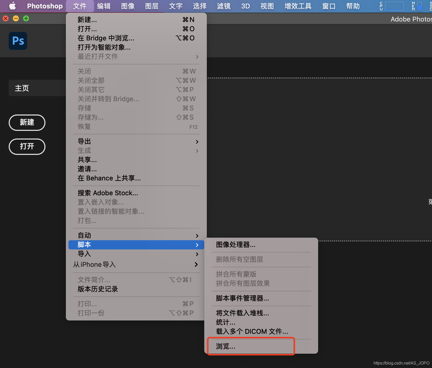432x368 pixels.
Task: Click the 打开 button on home screen
Action: pos(27,147)
